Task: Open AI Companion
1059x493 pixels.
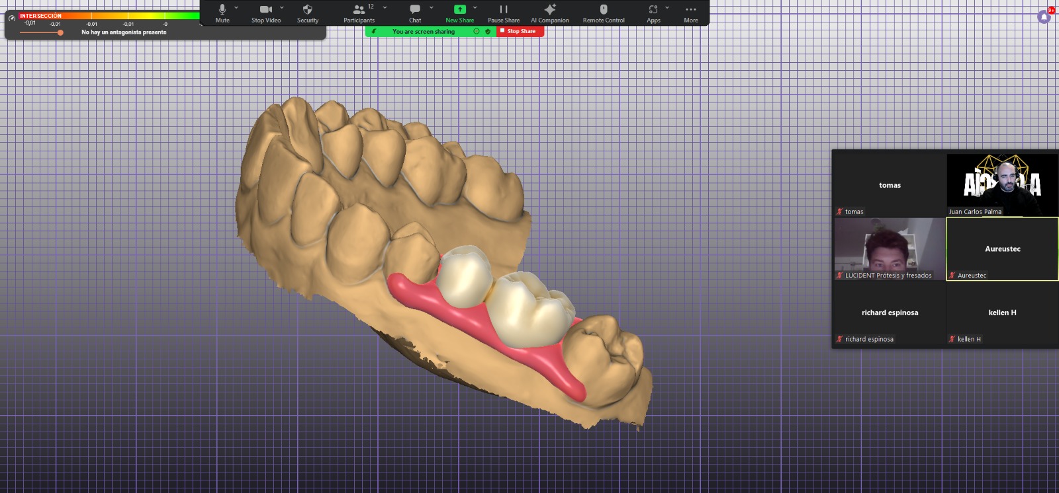Action: coord(550,13)
